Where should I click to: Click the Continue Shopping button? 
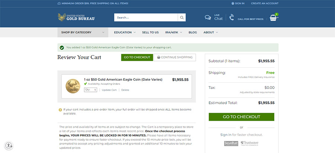tap(175, 57)
